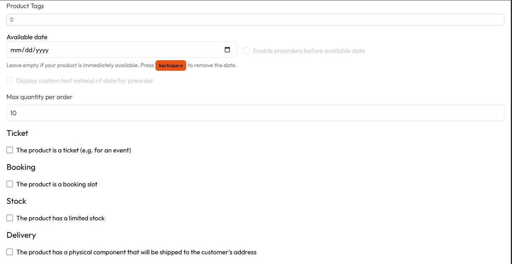This screenshot has height=264, width=512.
Task: Click the Delivery section heading
Action: pos(21,235)
